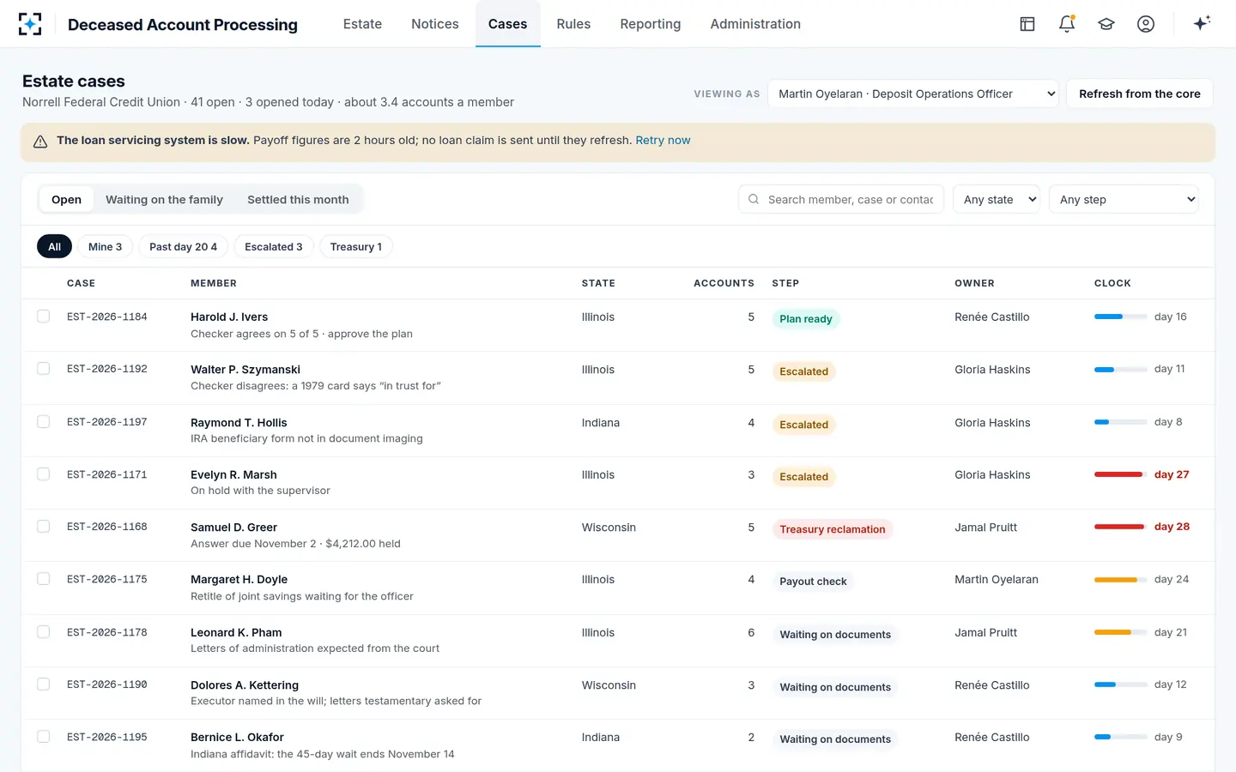This screenshot has width=1236, height=772.
Task: Open the graduation cap training icon
Action: (x=1106, y=24)
